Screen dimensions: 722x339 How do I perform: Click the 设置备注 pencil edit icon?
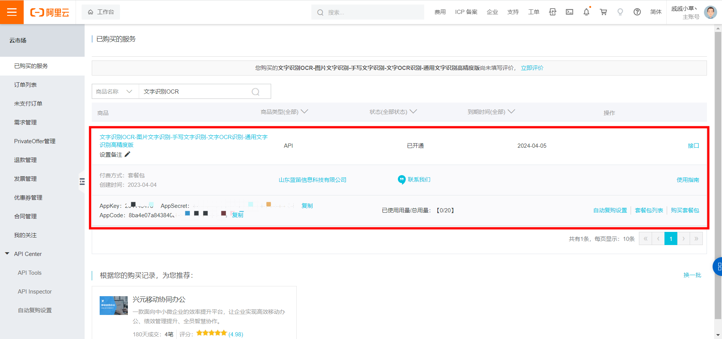point(127,154)
